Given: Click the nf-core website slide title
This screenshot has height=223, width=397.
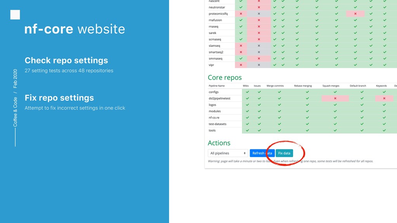Looking at the screenshot, I should coord(75,29).
